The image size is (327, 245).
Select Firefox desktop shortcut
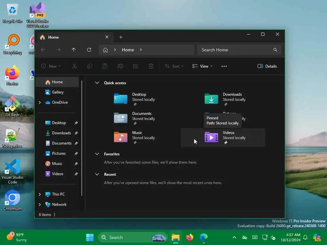click(12, 75)
